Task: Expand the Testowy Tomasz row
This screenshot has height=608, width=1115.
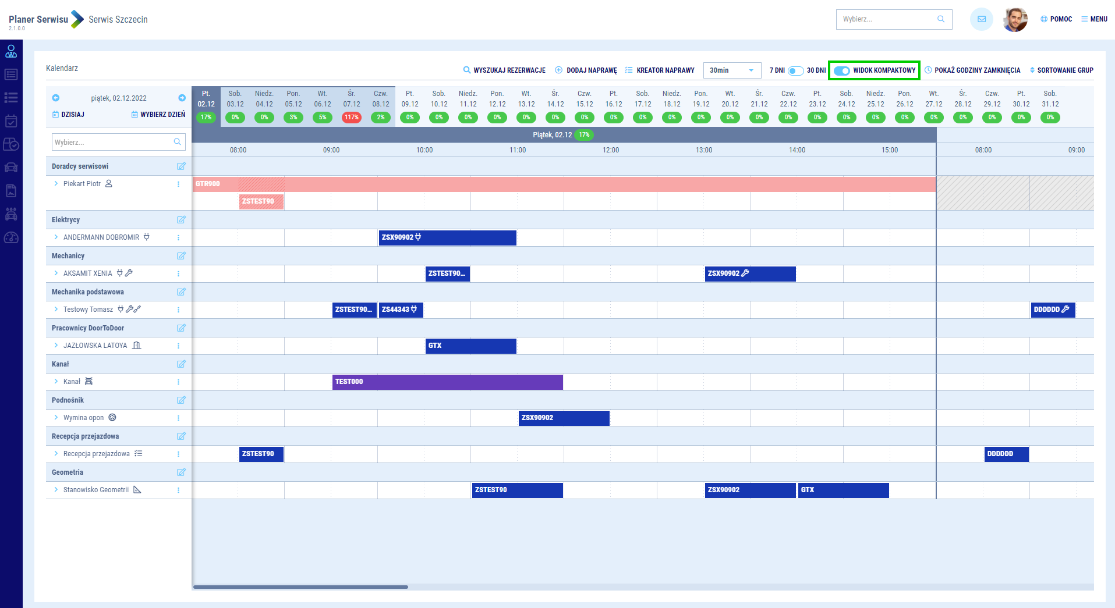Action: coord(56,310)
